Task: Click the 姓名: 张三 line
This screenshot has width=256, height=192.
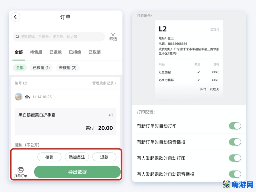Action: click(166, 38)
